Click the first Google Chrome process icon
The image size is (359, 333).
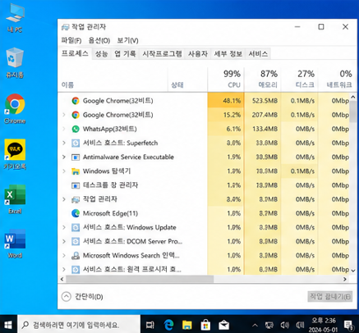tap(76, 101)
